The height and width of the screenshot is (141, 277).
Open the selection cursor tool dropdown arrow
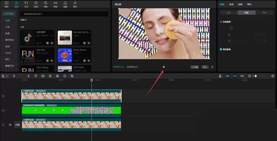tap(7, 76)
